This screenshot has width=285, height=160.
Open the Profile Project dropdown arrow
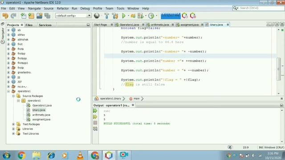pos(156,16)
